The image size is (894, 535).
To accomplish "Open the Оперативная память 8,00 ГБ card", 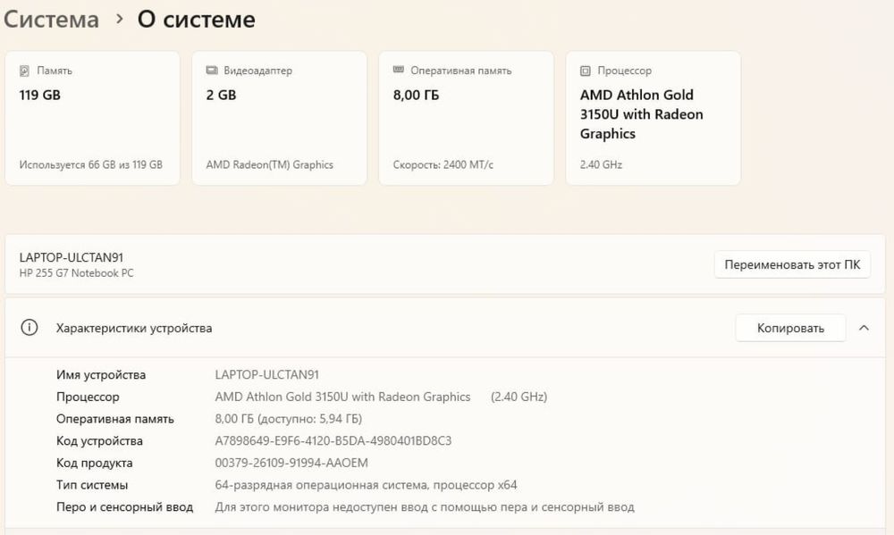I will click(x=466, y=118).
